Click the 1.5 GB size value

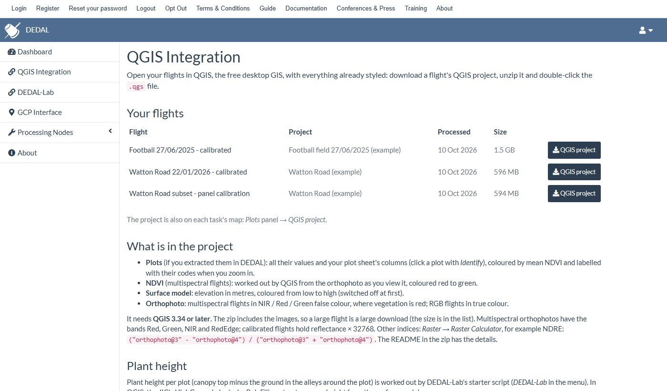pyautogui.click(x=505, y=150)
